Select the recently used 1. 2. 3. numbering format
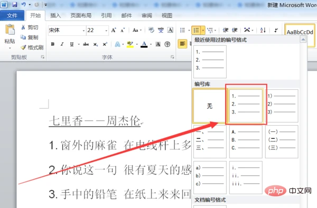The height and width of the screenshot is (208, 317). [x=210, y=62]
